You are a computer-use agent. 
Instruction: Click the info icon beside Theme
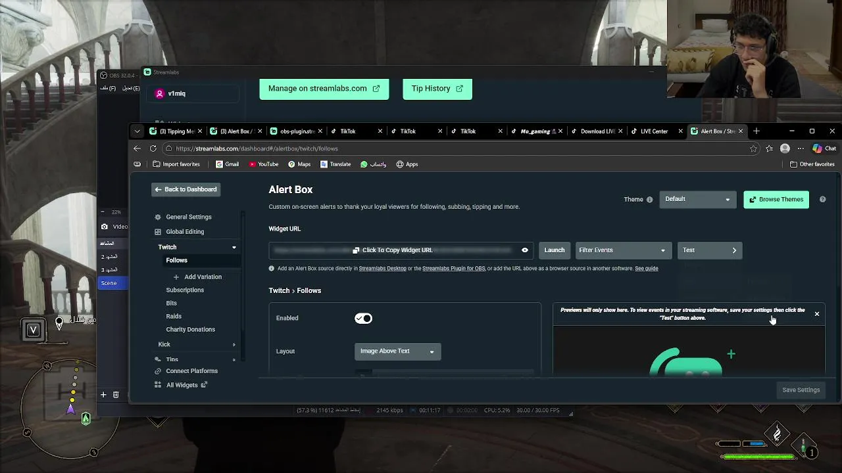point(649,200)
